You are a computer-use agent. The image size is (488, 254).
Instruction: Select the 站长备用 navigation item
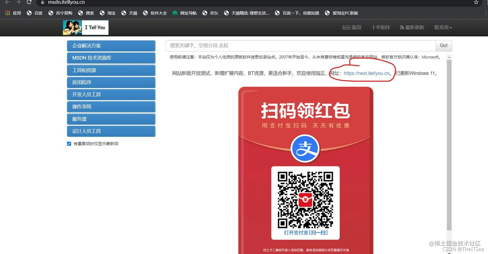351,27
